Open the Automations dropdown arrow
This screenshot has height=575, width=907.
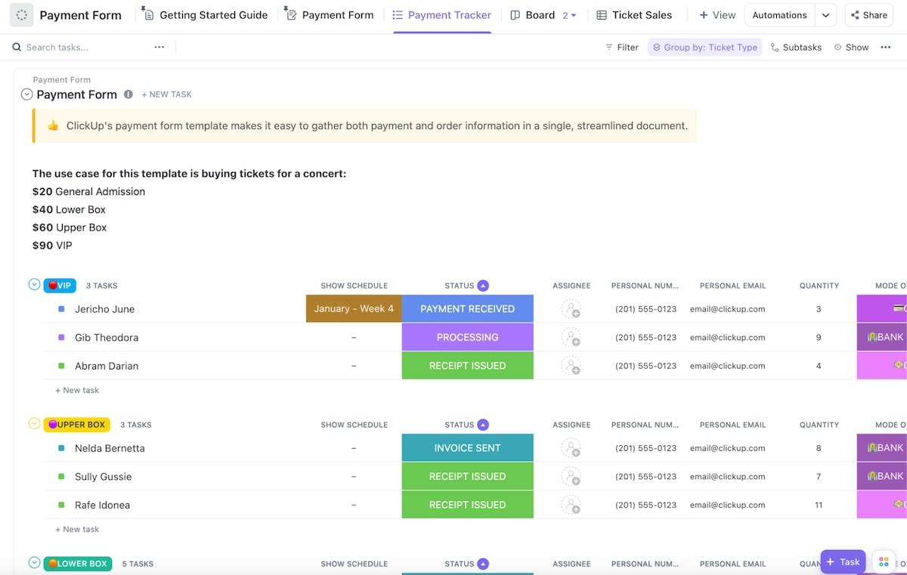click(825, 15)
